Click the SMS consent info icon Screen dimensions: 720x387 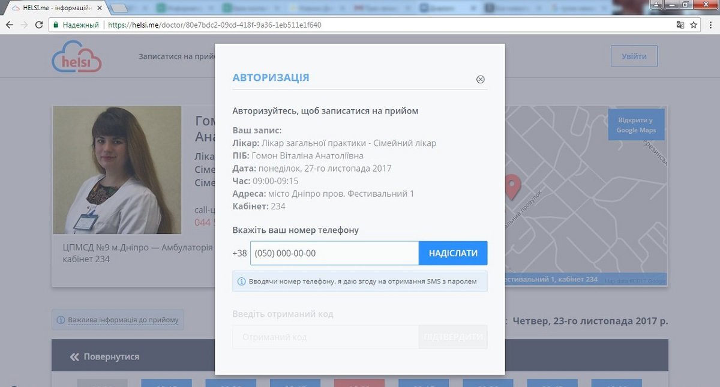click(242, 281)
